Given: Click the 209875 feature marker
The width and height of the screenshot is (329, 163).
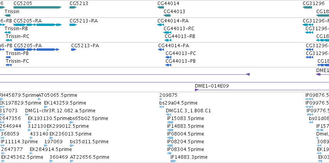Looking at the screenshot, I should [160, 99].
